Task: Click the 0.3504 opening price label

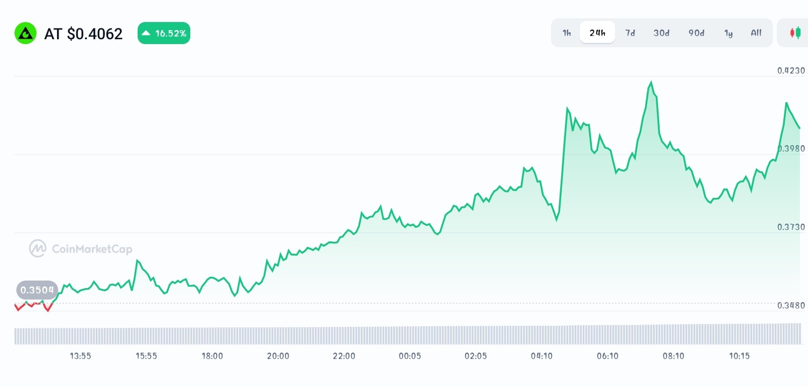Action: (37, 291)
